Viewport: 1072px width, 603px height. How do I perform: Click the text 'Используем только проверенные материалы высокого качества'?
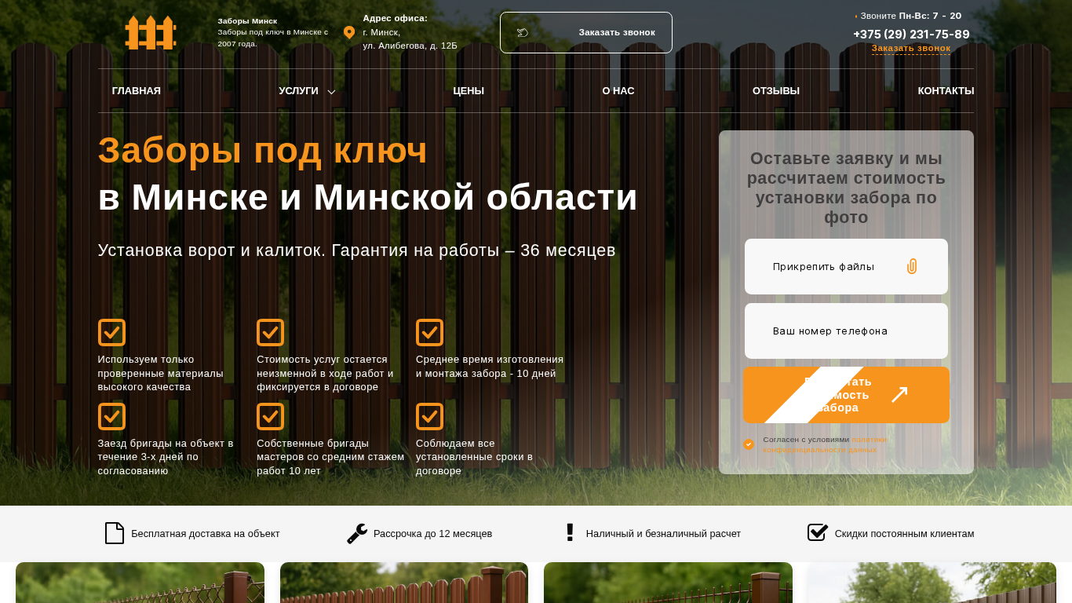(161, 373)
